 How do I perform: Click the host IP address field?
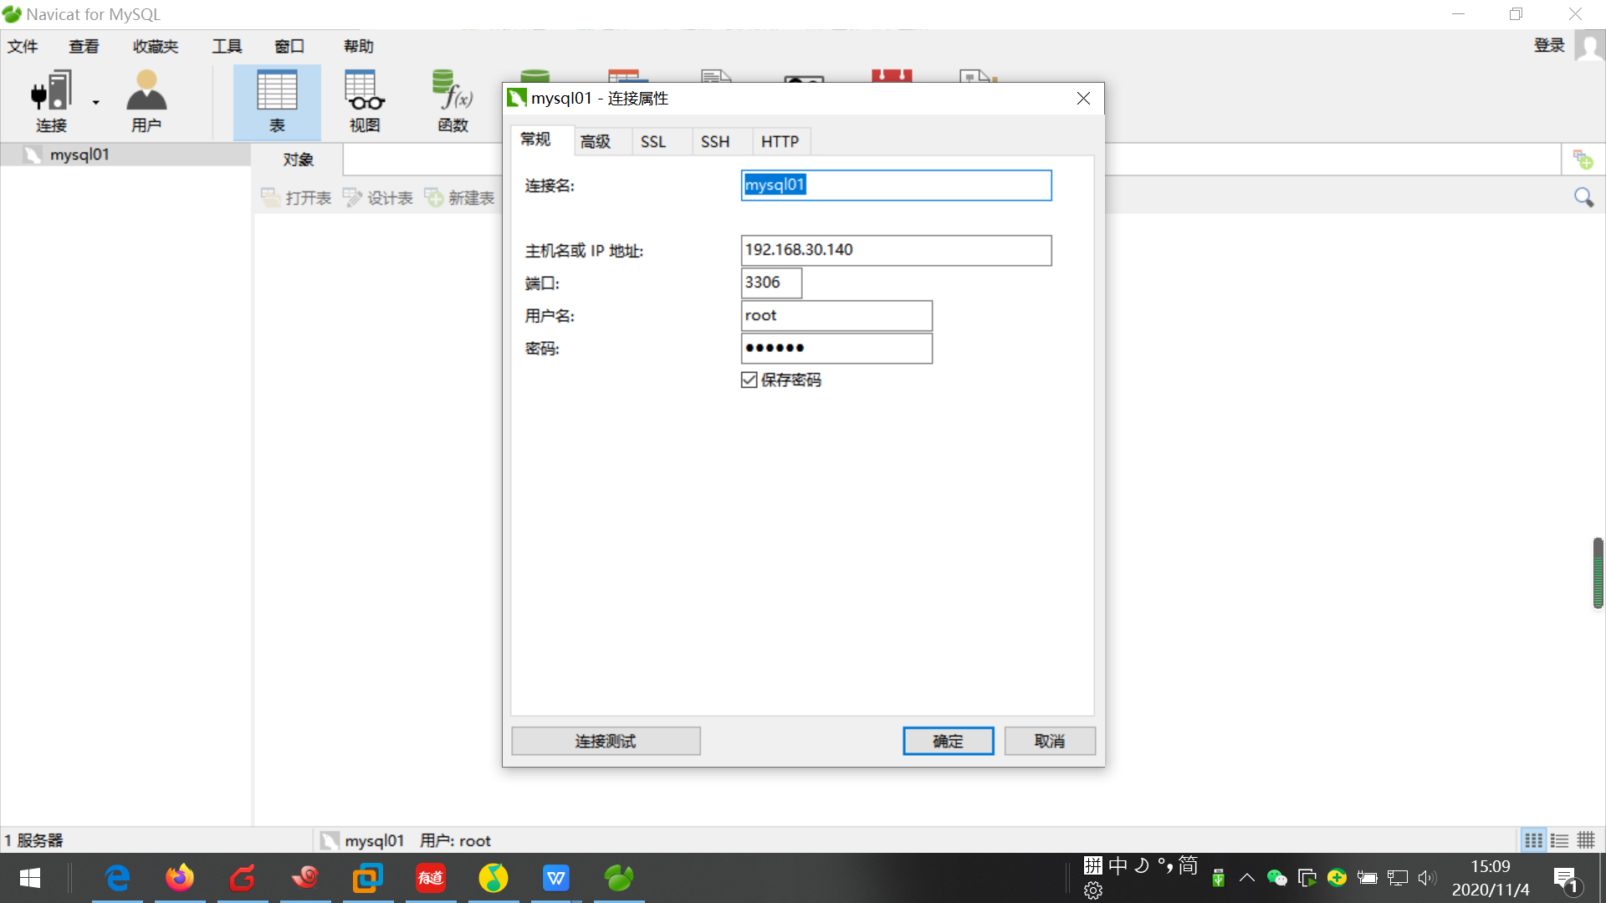pos(895,250)
